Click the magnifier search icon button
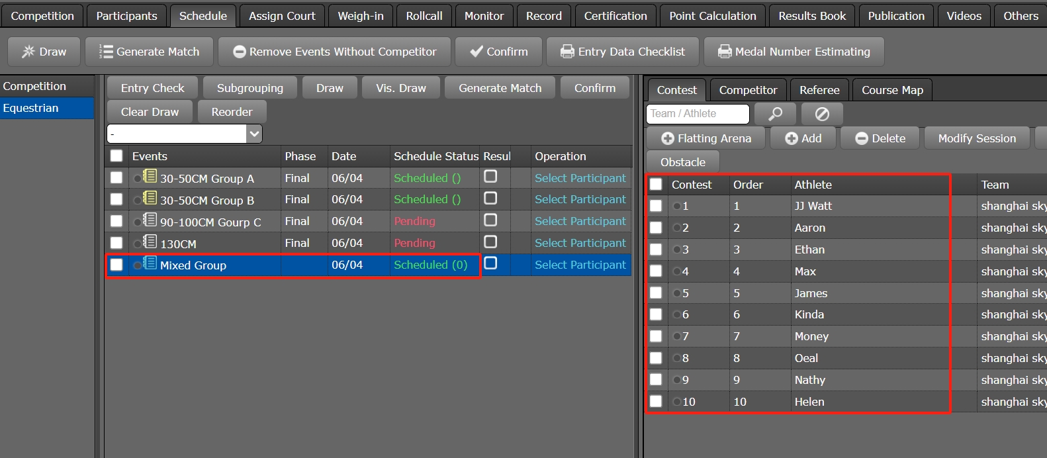The width and height of the screenshot is (1047, 458). tap(775, 114)
